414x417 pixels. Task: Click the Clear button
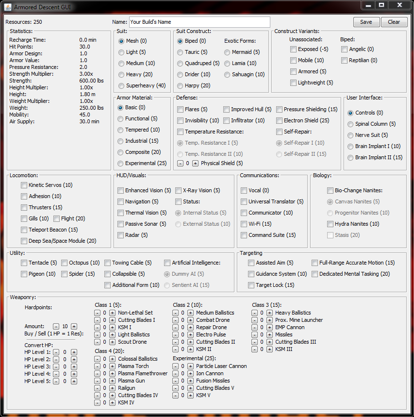(x=394, y=22)
